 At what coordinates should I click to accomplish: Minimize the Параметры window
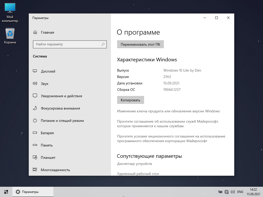pyautogui.click(x=205, y=18)
